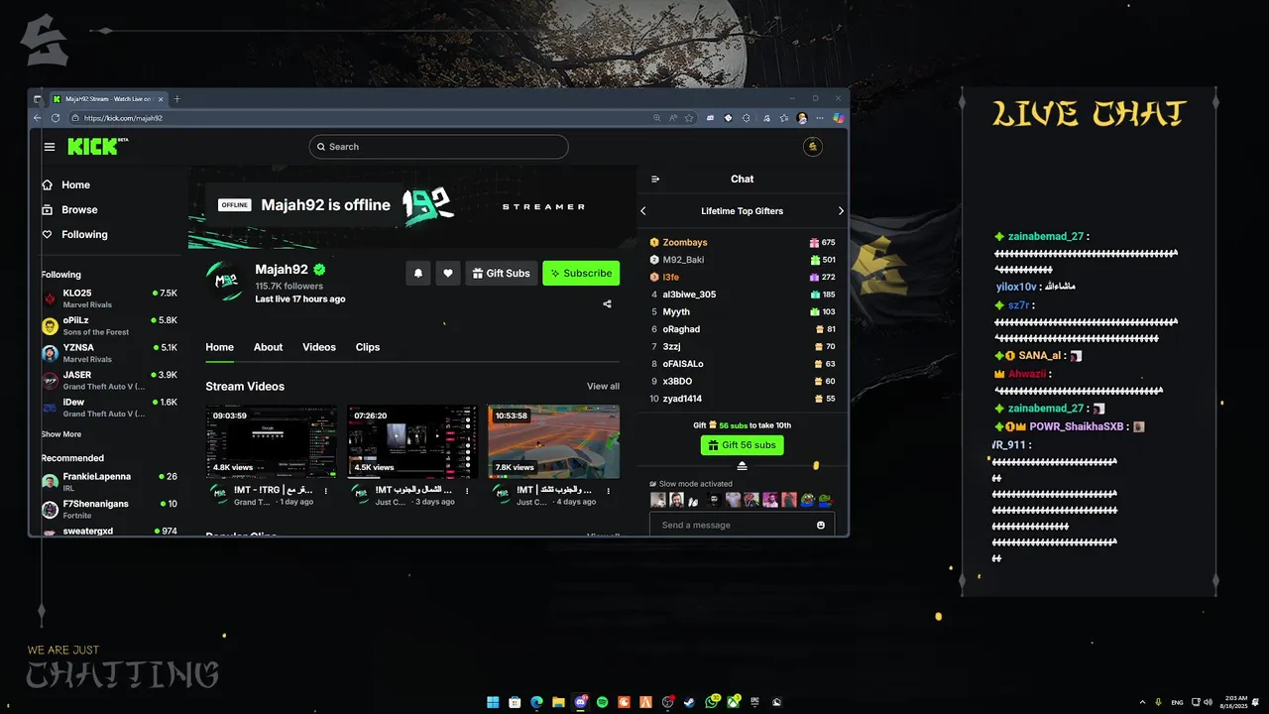Click the Majah92 channel avatar
Screen dimensions: 1269x714
point(226,281)
